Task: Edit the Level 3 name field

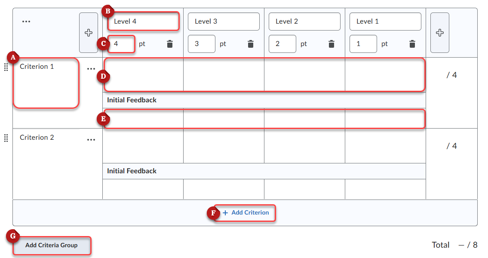Action: (224, 21)
